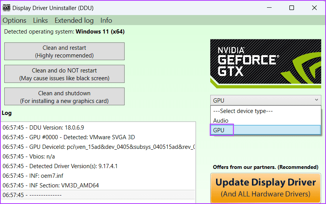Screen dimensions: 326x204
Task: Collapse the device type dropdown arrow
Action: (316, 100)
